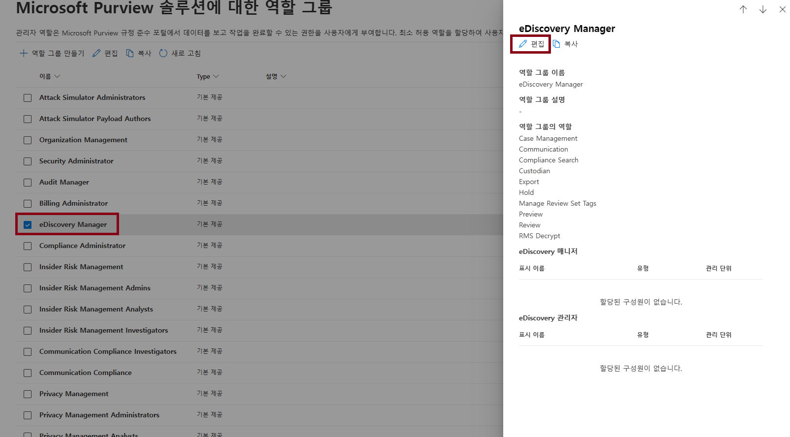The width and height of the screenshot is (790, 437).
Task: Uncheck the eDiscovery Manager checkbox
Action: tap(28, 225)
